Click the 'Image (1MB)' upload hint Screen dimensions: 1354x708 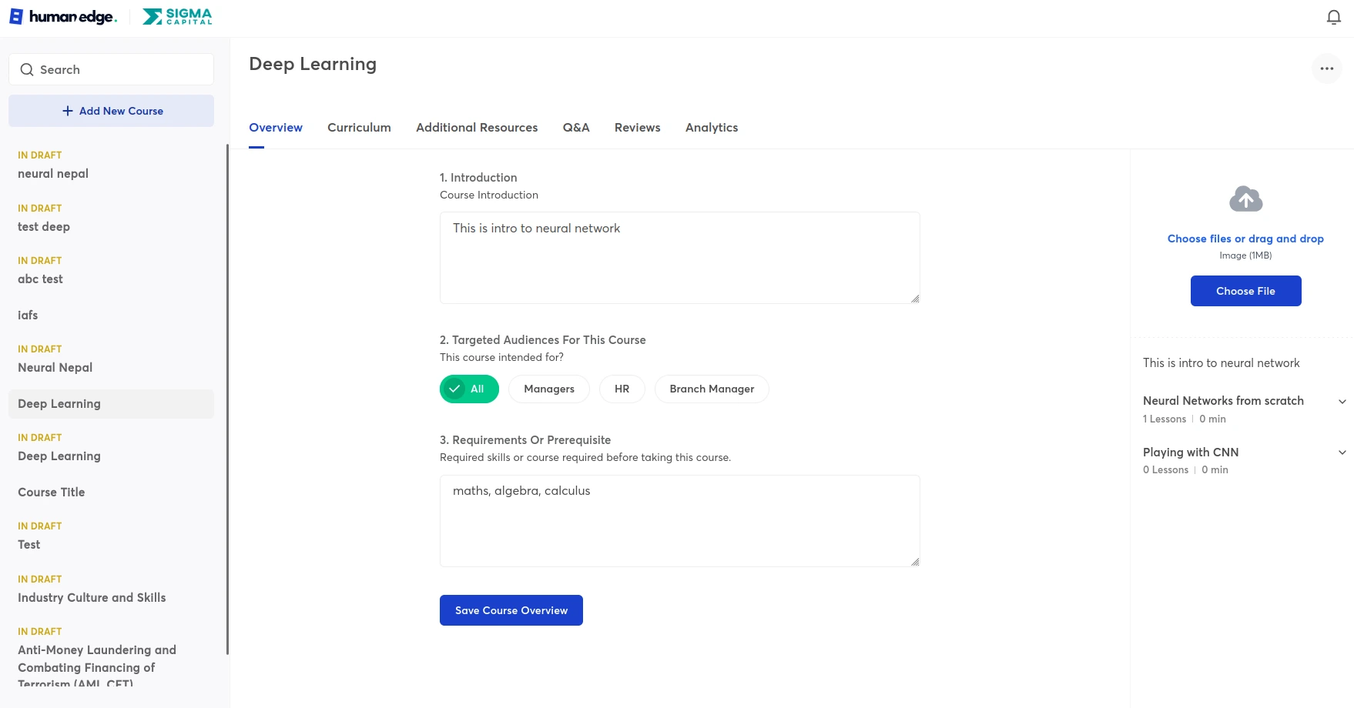click(1245, 255)
